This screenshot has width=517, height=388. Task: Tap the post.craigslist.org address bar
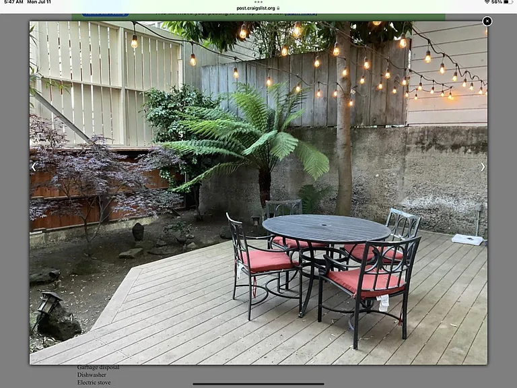click(x=258, y=8)
